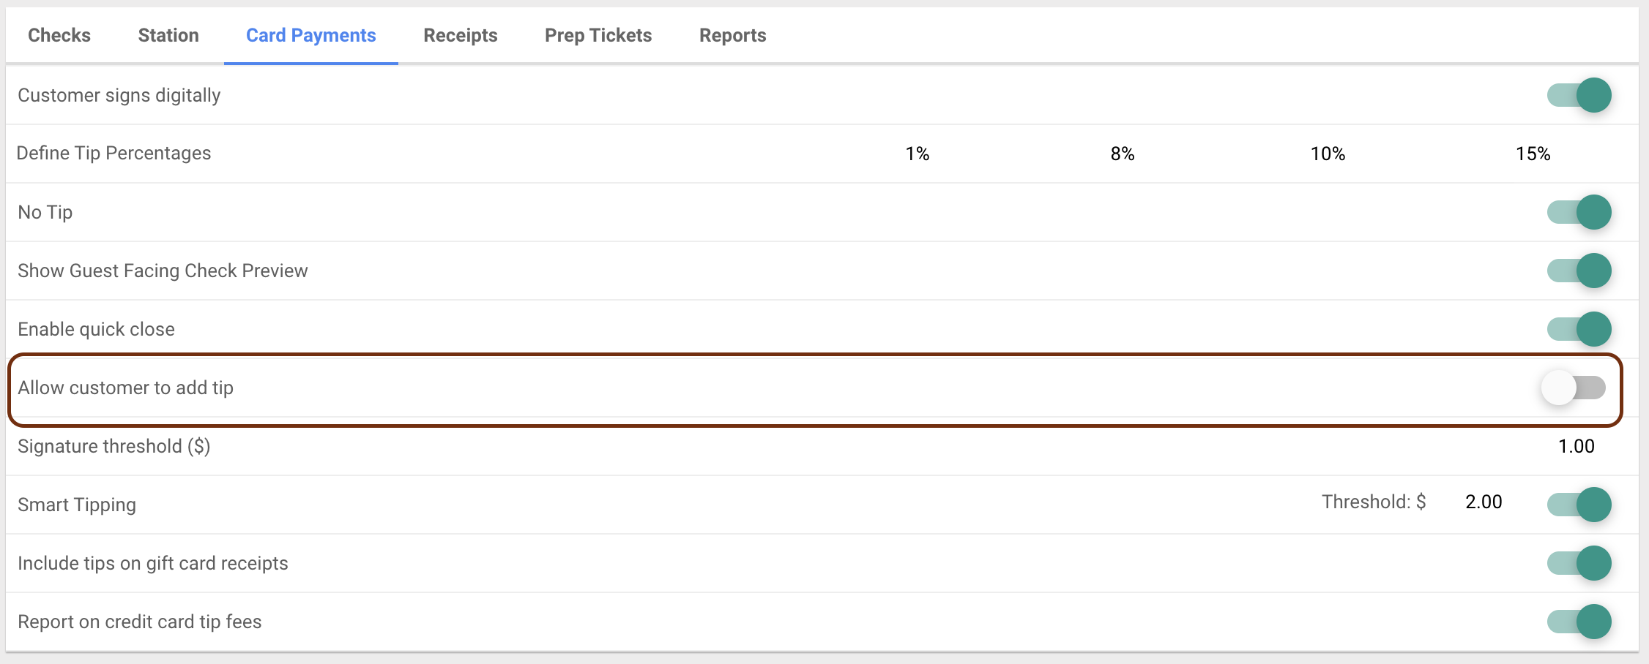Go to the Receipts tab
The width and height of the screenshot is (1649, 664).
coord(461,35)
